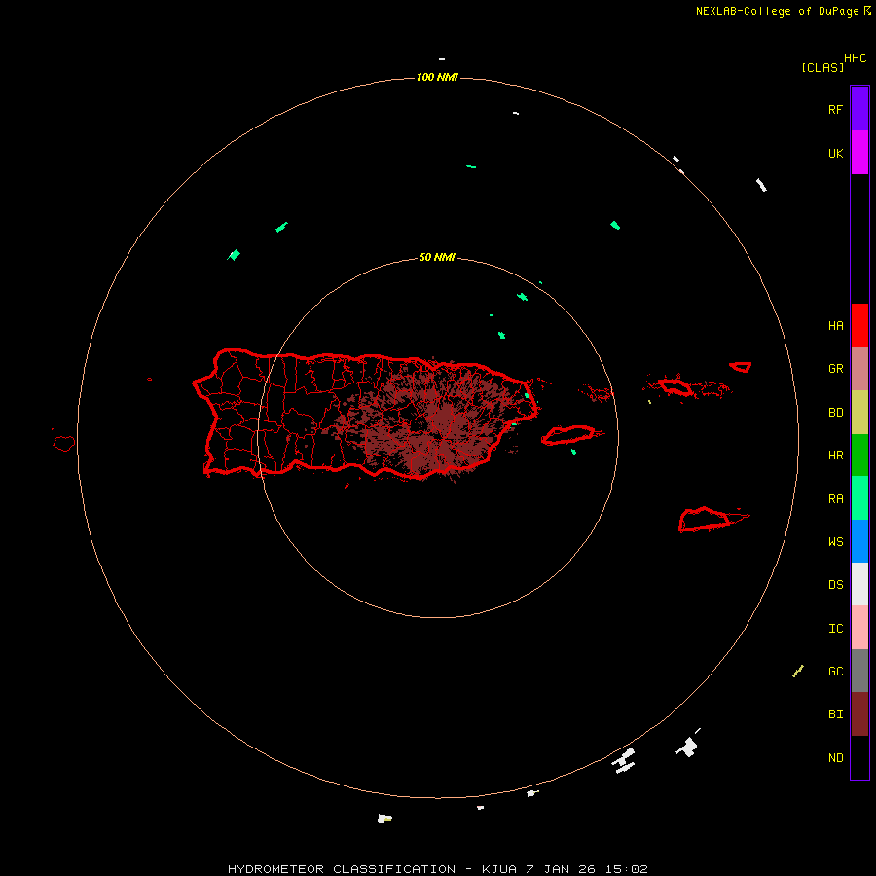Click the ND legend label

(835, 757)
